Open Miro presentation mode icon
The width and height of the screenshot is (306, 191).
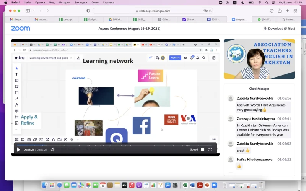23,139
